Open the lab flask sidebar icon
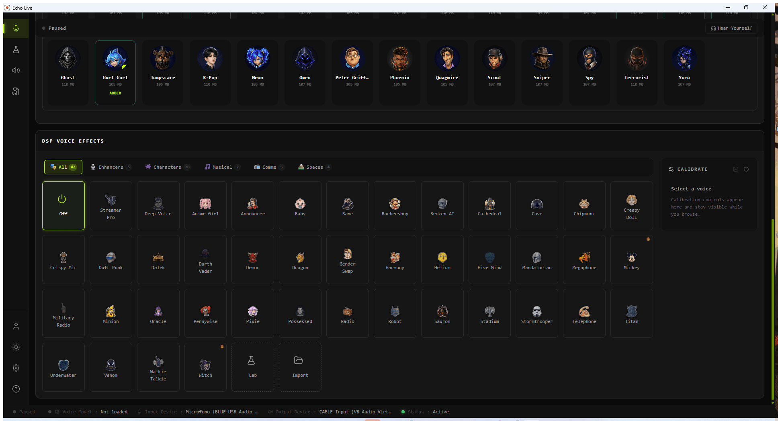Viewport: 778px width, 421px height. [16, 49]
